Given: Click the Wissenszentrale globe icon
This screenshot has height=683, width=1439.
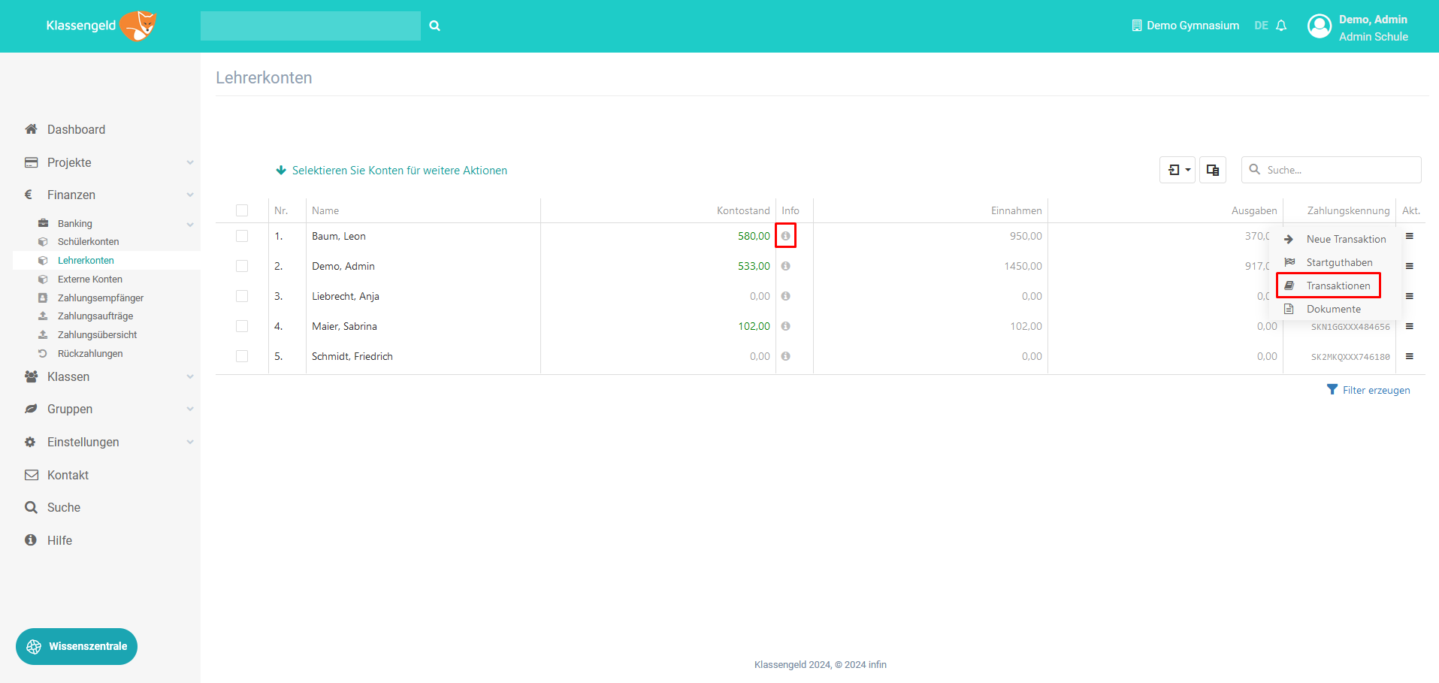Looking at the screenshot, I should point(34,647).
